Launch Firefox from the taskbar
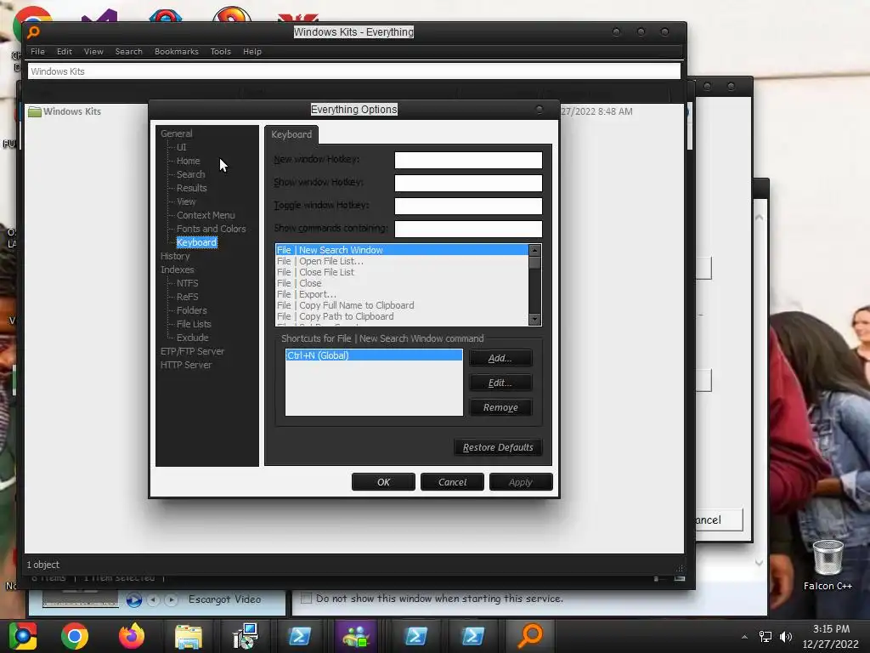Viewport: 870px width, 653px height. click(x=132, y=636)
